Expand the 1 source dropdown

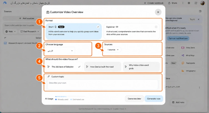coord(113,50)
